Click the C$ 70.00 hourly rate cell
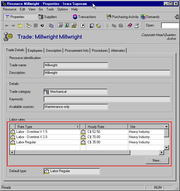Screen dimensions: 180x191 pyautogui.click(x=107, y=137)
